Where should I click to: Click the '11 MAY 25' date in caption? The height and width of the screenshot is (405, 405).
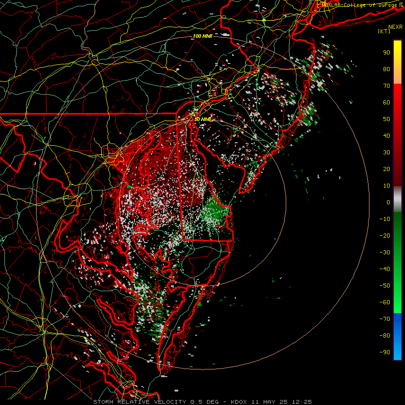coord(270,402)
